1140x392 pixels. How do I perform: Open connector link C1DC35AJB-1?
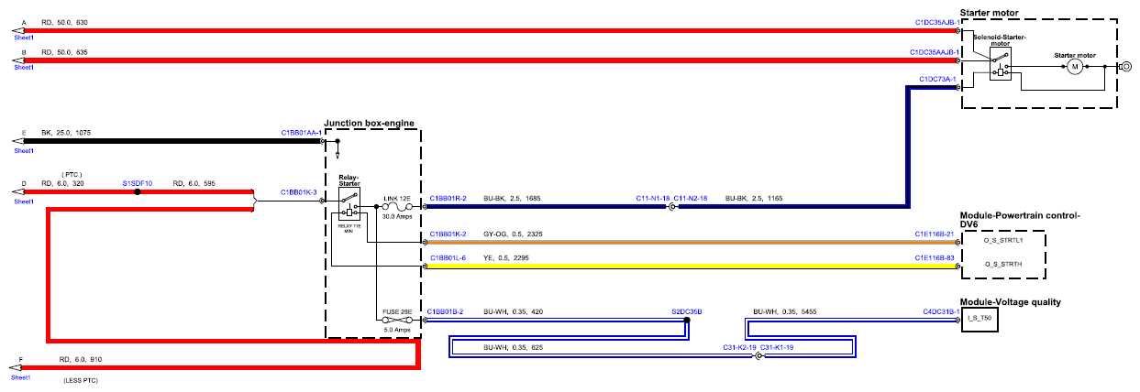coord(935,22)
